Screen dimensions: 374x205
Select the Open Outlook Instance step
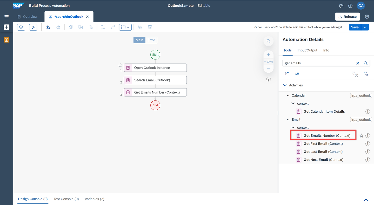coord(155,68)
